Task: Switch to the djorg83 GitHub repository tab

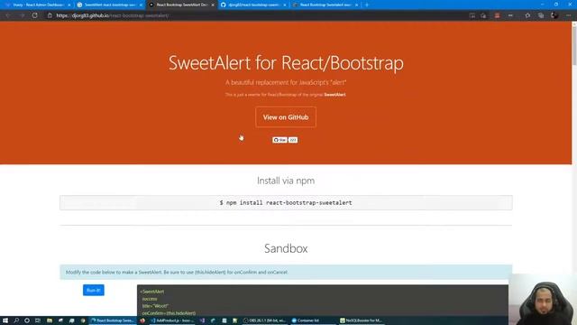Action: (x=253, y=5)
